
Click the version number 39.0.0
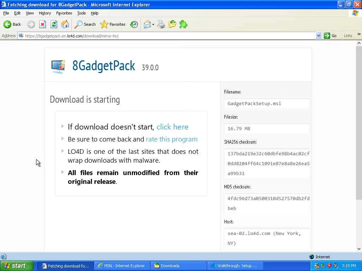point(150,67)
